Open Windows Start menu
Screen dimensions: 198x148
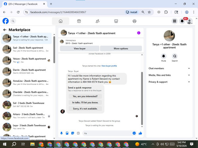(x=5, y=144)
